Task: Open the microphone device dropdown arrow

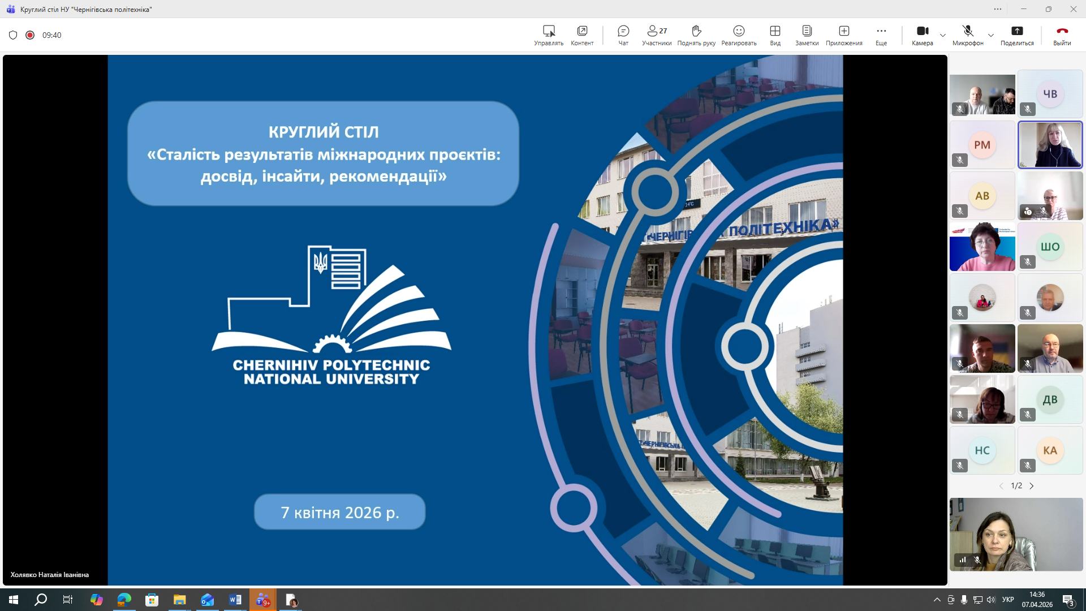Action: (x=990, y=35)
